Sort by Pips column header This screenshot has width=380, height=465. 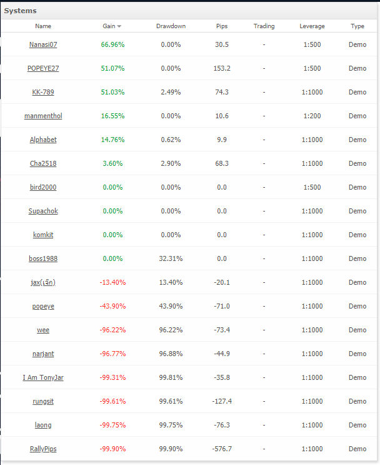222,26
